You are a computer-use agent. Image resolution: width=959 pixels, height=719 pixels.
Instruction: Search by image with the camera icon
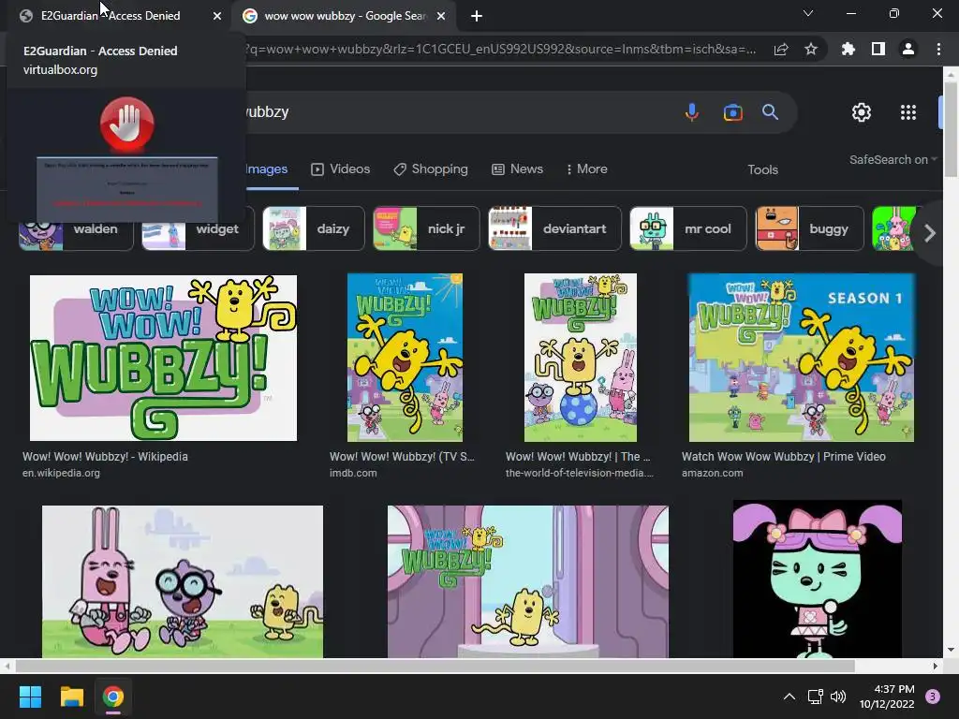(x=732, y=112)
